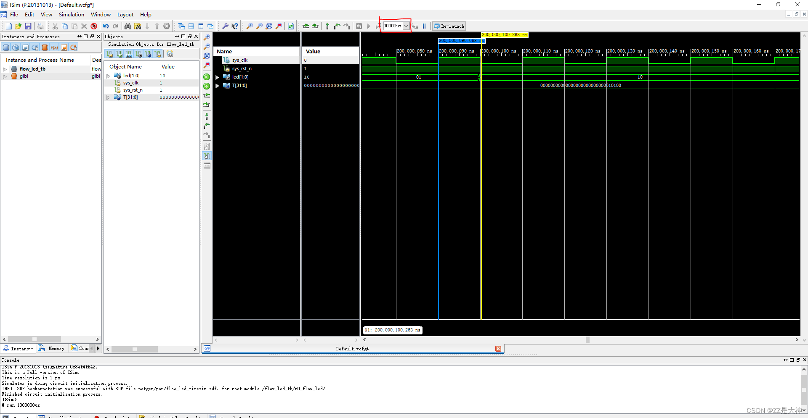
Task: Pause simulation with the break icon
Action: [x=424, y=26]
